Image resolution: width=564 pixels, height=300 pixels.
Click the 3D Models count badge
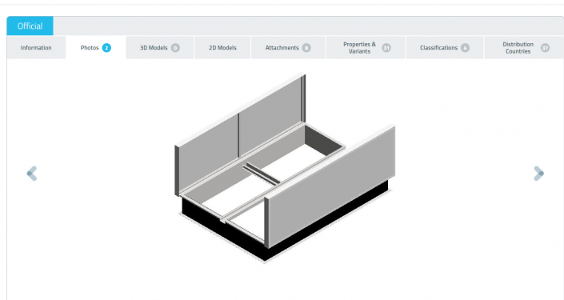(175, 48)
